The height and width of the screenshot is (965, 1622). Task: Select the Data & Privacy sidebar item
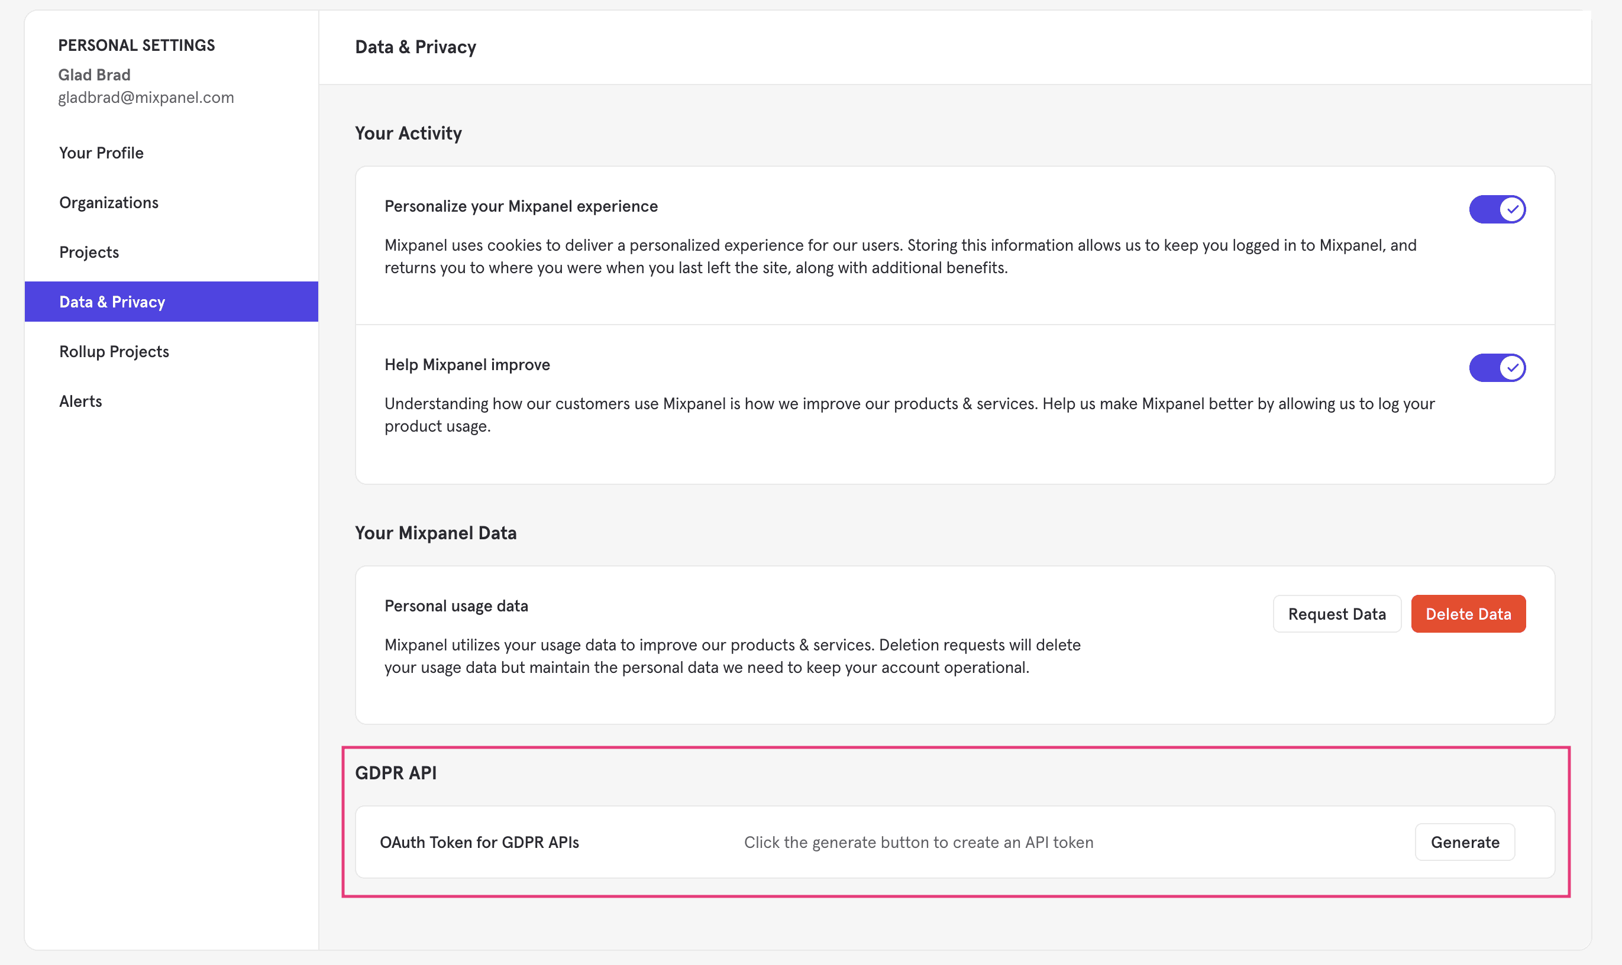tap(112, 302)
